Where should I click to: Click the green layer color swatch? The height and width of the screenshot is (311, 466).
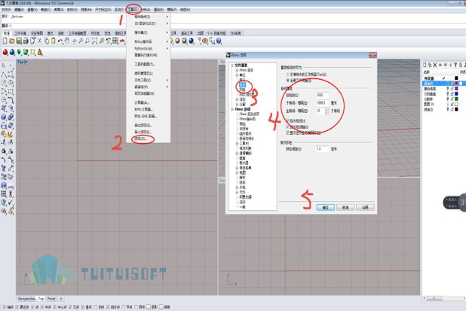coord(456,99)
